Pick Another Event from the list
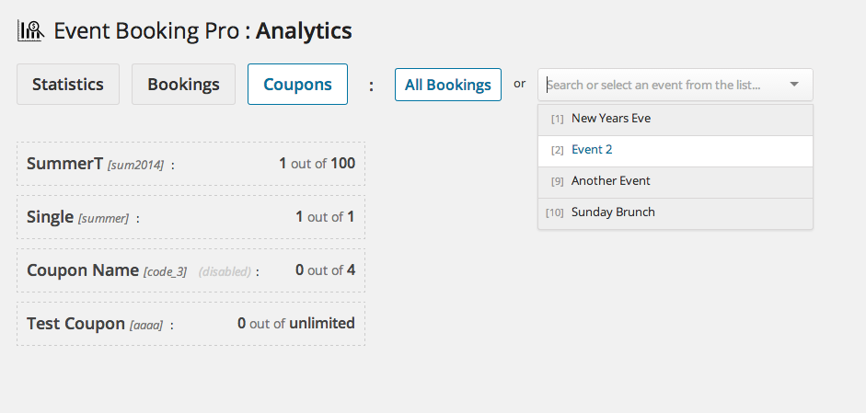 coord(675,181)
